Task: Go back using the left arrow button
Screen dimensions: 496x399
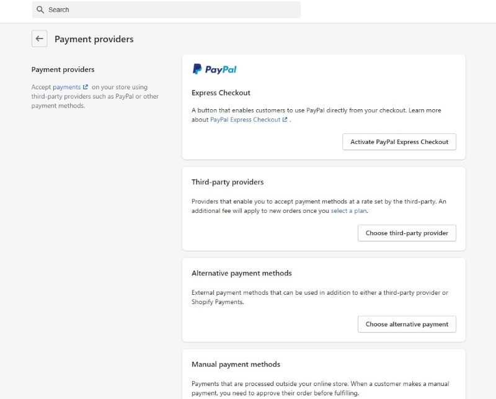Action: tap(40, 39)
